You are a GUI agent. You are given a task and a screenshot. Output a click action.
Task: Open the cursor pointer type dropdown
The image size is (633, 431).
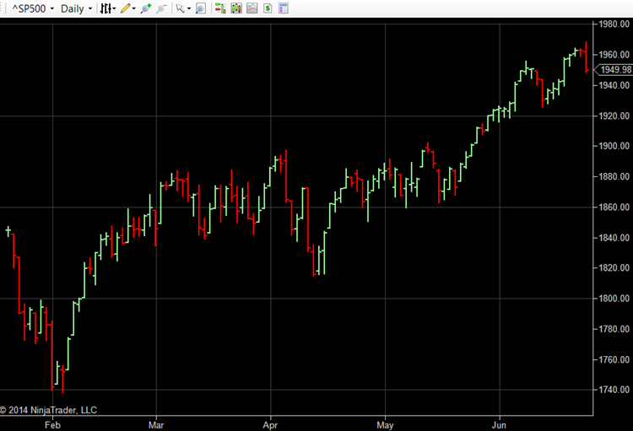183,8
